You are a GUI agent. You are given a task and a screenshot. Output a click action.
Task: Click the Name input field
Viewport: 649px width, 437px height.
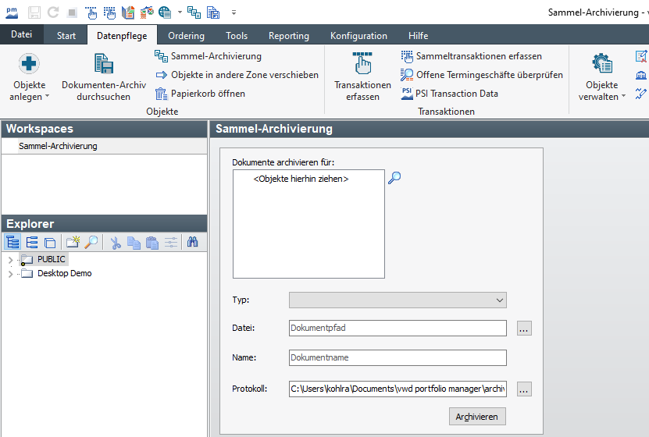[397, 358]
